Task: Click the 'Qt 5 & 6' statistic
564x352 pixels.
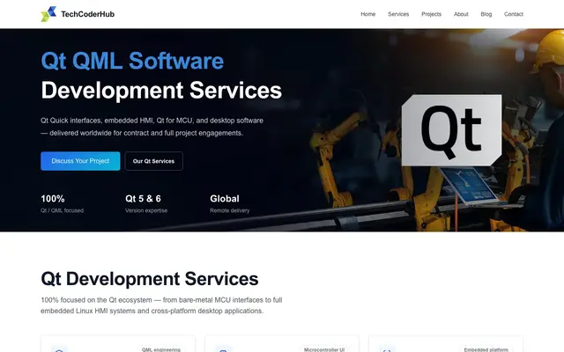Action: 143,199
